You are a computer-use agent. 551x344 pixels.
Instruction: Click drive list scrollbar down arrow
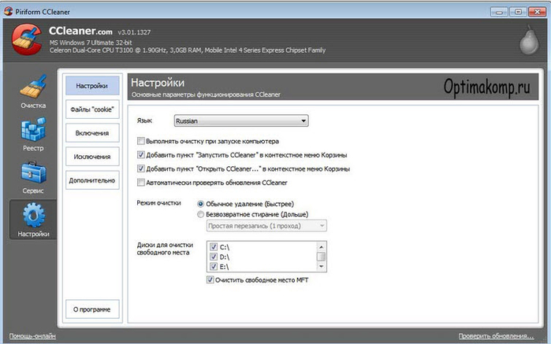[321, 267]
